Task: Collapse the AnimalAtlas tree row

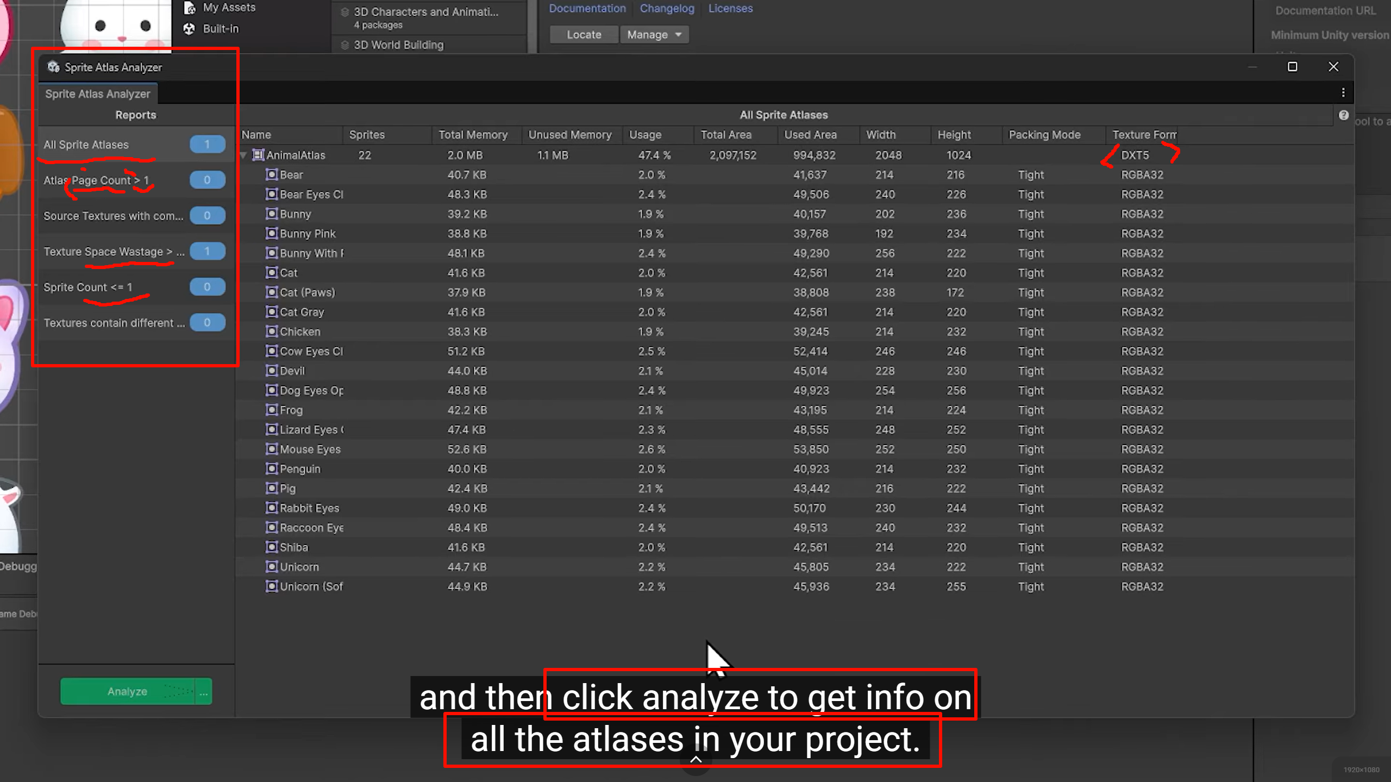Action: [244, 155]
